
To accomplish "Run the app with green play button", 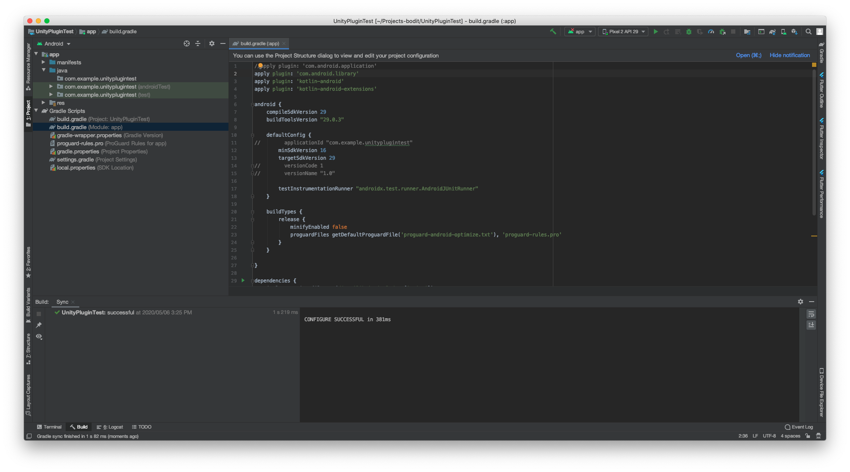I will pyautogui.click(x=656, y=32).
